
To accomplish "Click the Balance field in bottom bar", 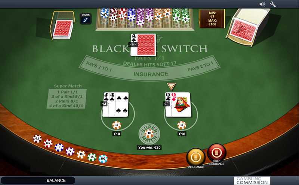I will coord(38,181).
